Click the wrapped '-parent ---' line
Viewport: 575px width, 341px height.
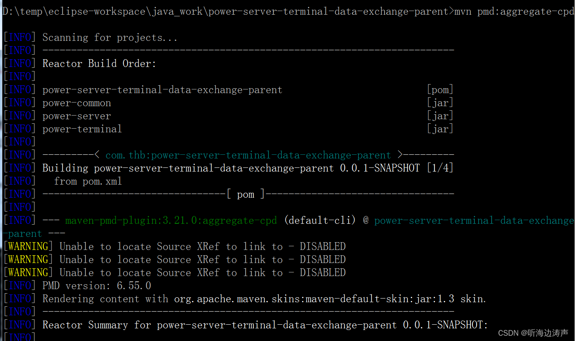coord(34,234)
